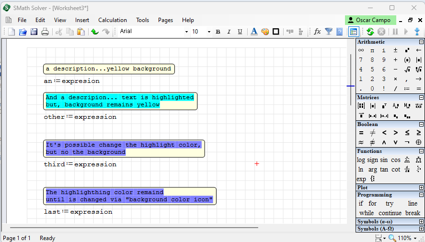Open the Calculation menu

point(113,20)
